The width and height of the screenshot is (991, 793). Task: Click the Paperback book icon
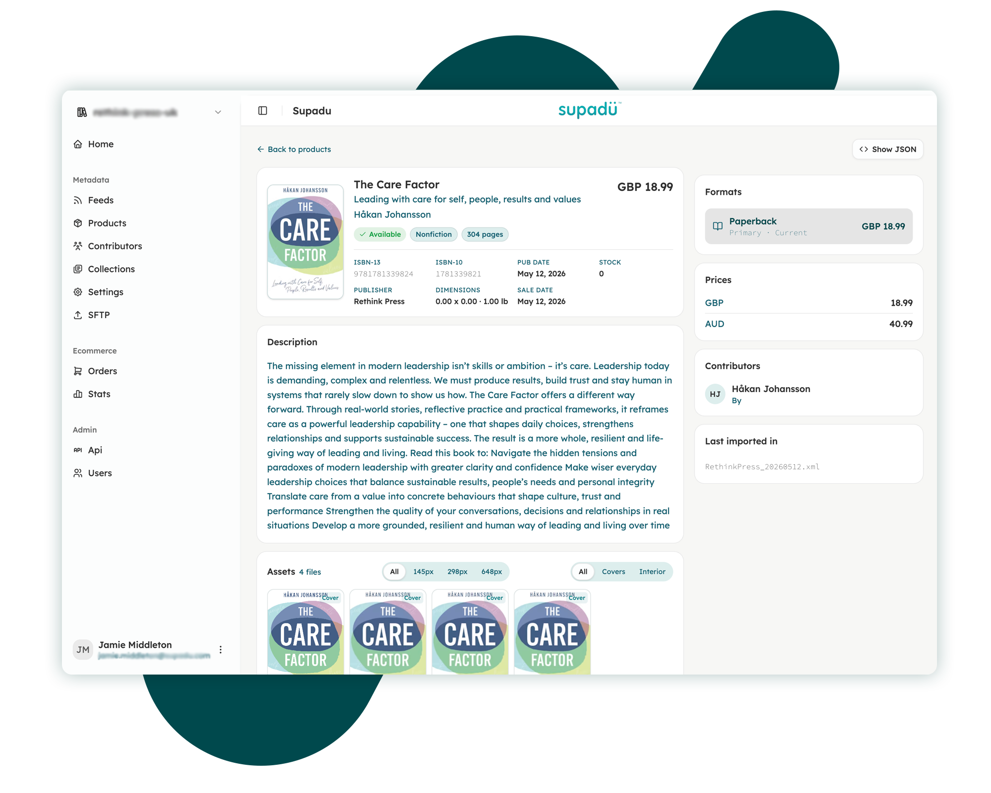717,226
